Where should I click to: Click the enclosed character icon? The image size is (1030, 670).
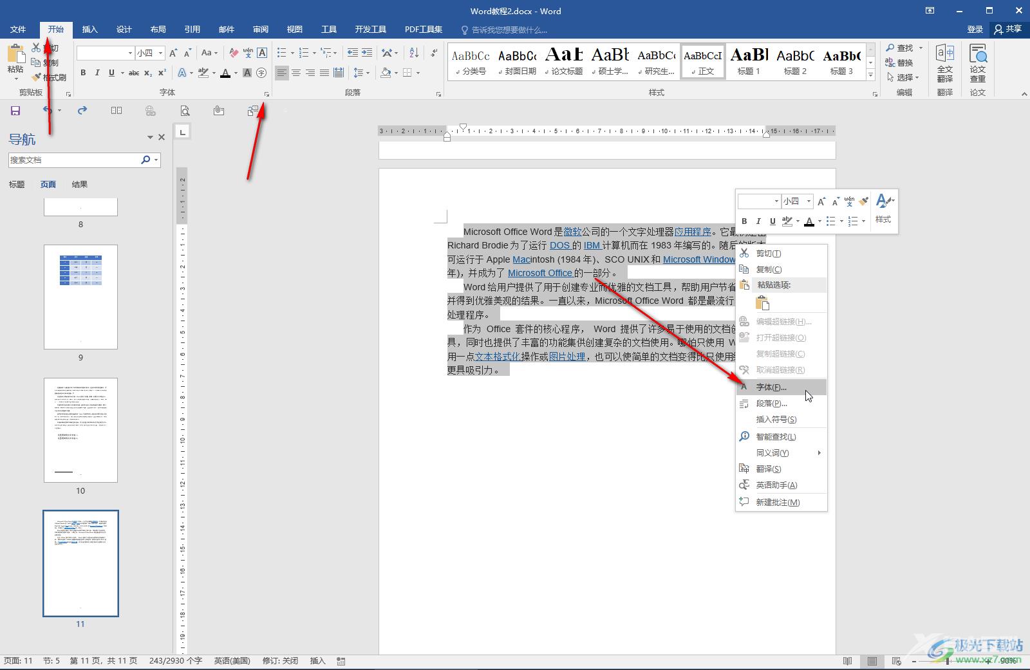[x=261, y=73]
